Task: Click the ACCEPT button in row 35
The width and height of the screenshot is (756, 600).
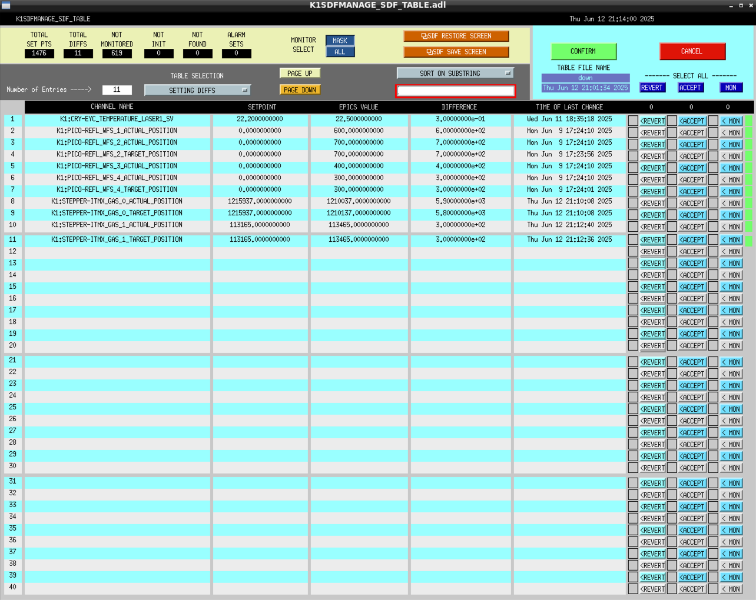Action: 692,530
